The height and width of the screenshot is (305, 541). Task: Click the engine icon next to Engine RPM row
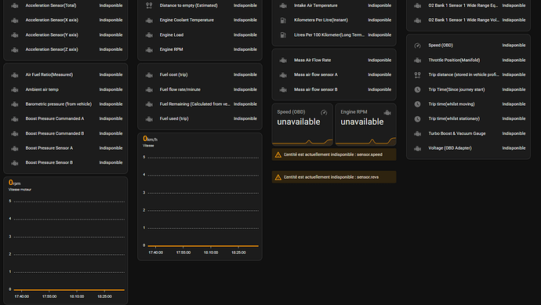click(x=149, y=49)
